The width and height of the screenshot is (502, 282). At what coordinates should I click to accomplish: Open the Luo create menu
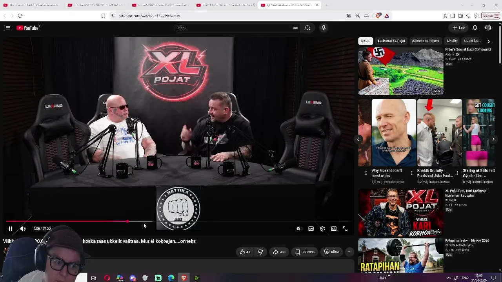click(x=458, y=28)
